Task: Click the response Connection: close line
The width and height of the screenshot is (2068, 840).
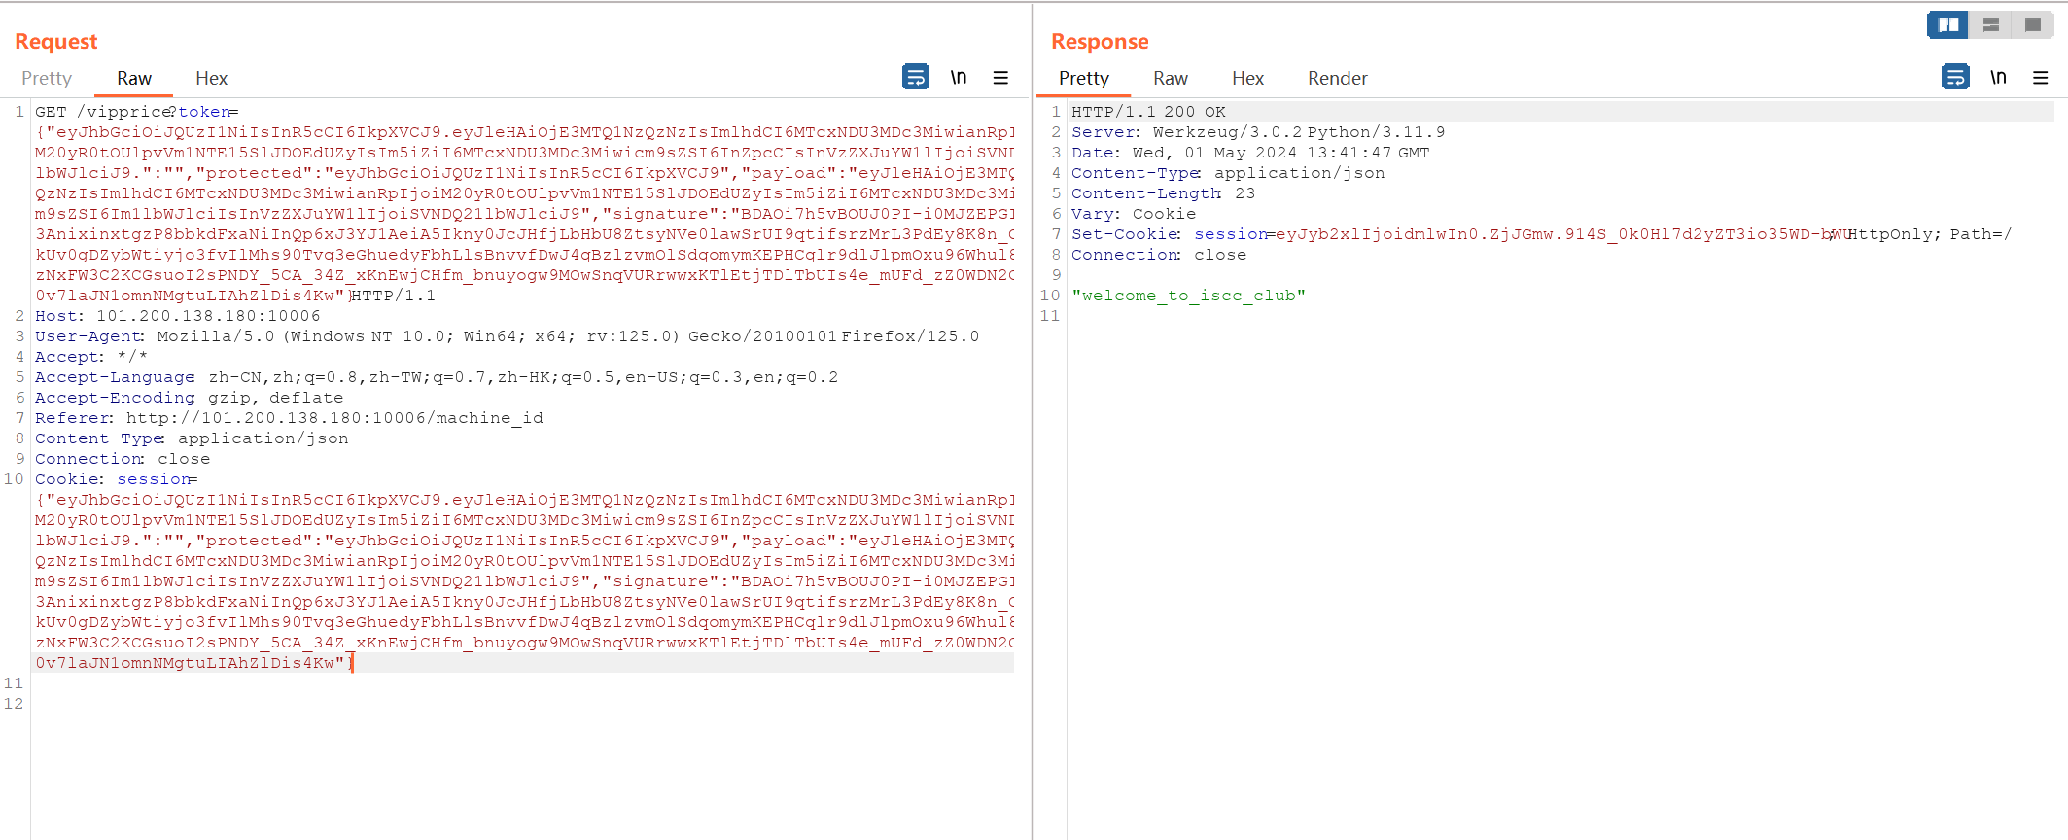Action: click(x=1159, y=255)
